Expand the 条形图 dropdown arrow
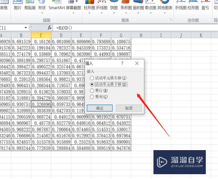The height and width of the screenshot is (179, 218). point(126,13)
